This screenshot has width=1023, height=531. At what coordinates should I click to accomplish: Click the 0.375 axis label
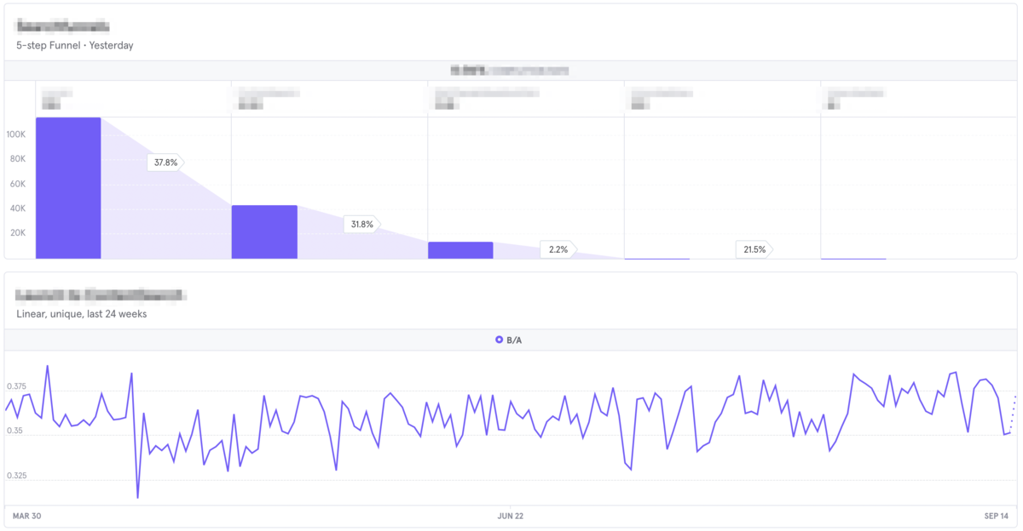pos(19,386)
